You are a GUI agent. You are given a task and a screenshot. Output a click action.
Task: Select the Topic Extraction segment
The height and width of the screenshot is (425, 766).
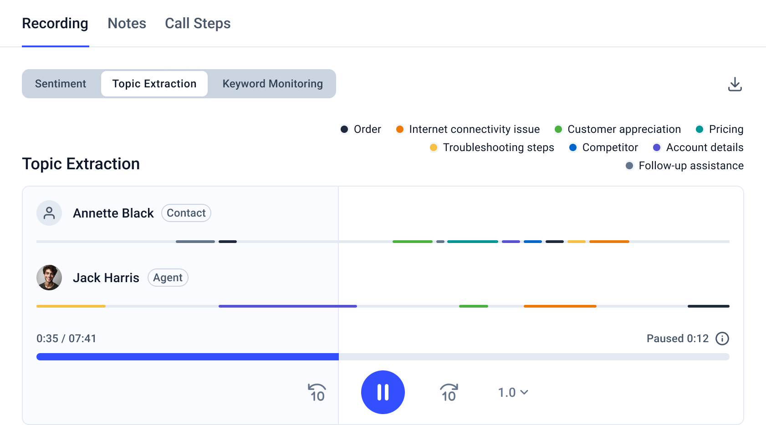point(154,84)
